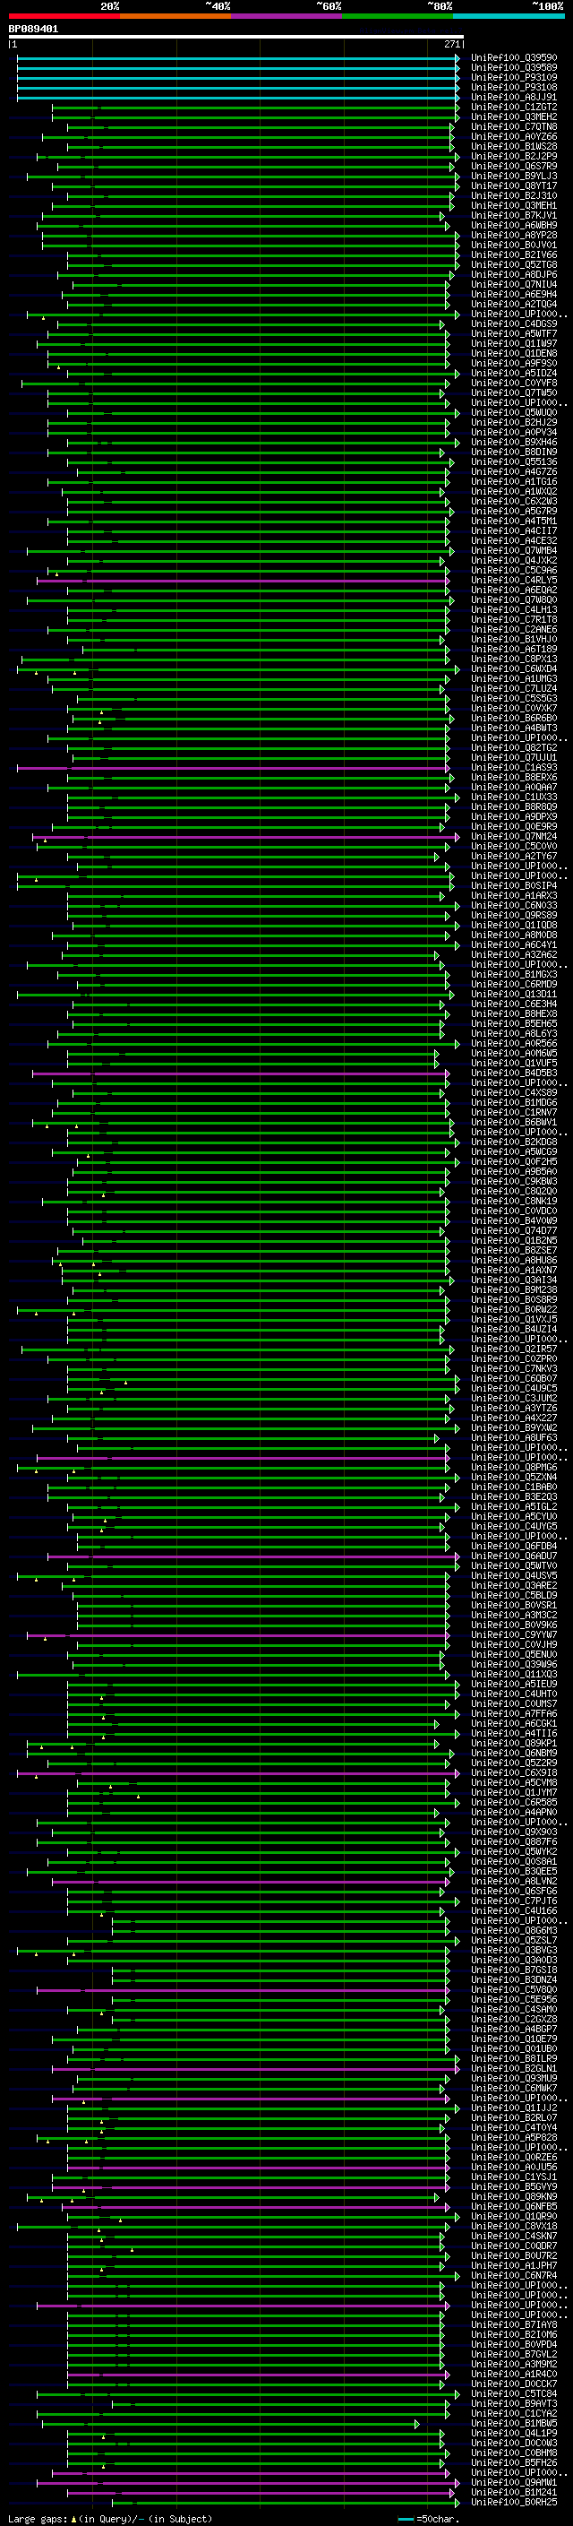Select the UniRef100_B9YLJ3 label
Image resolution: width=573 pixels, height=2526 pixels.
point(513,176)
